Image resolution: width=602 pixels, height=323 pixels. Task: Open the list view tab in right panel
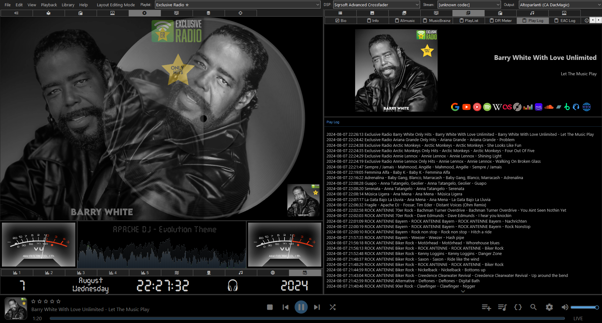click(x=340, y=13)
